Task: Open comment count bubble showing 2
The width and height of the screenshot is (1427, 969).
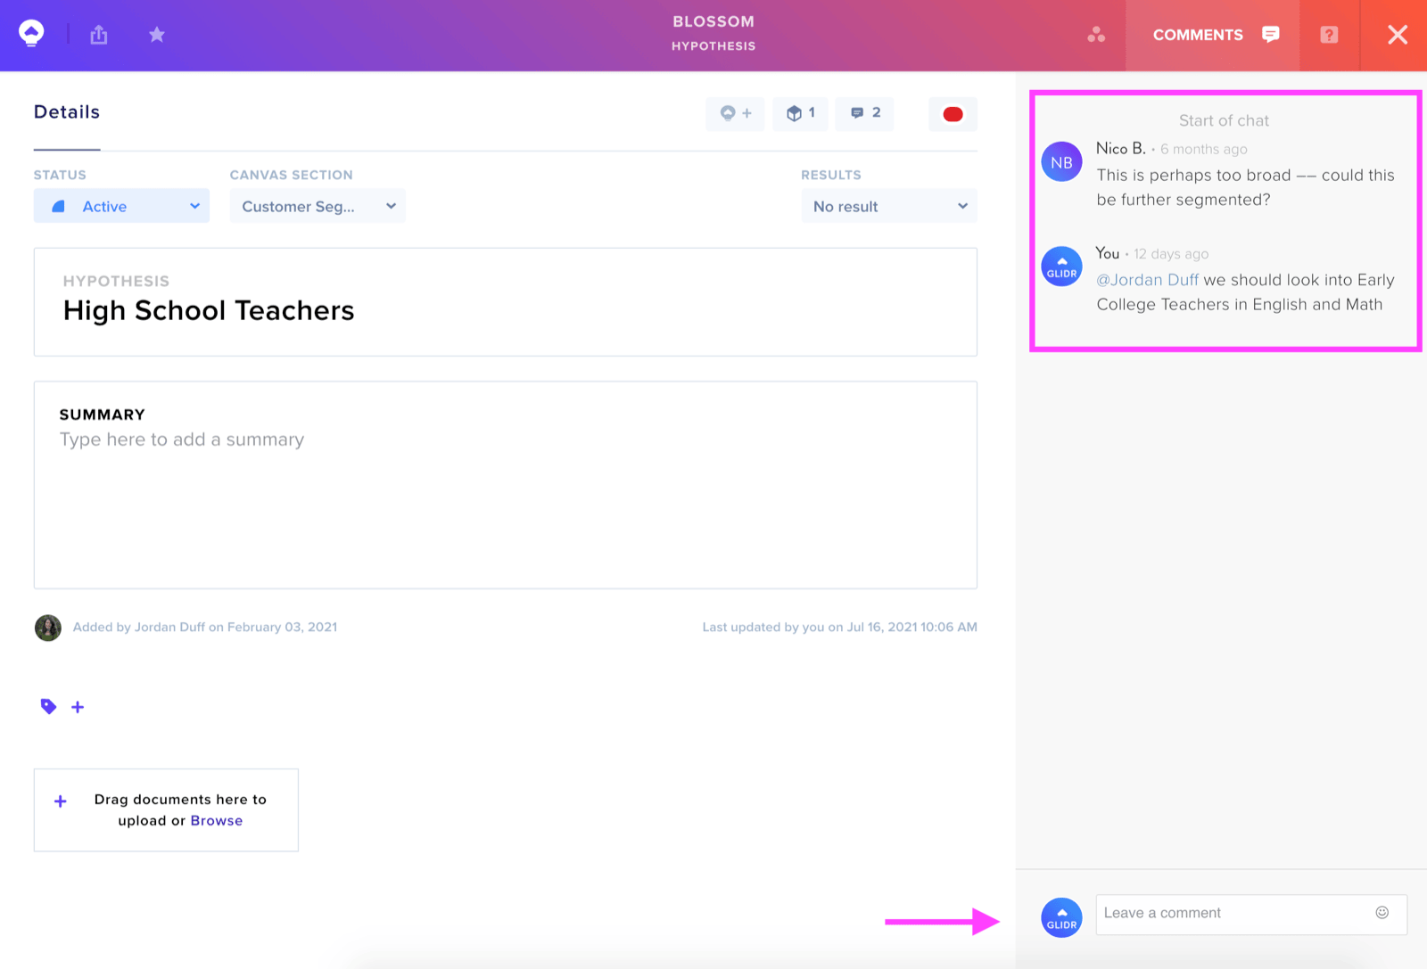Action: pos(865,113)
